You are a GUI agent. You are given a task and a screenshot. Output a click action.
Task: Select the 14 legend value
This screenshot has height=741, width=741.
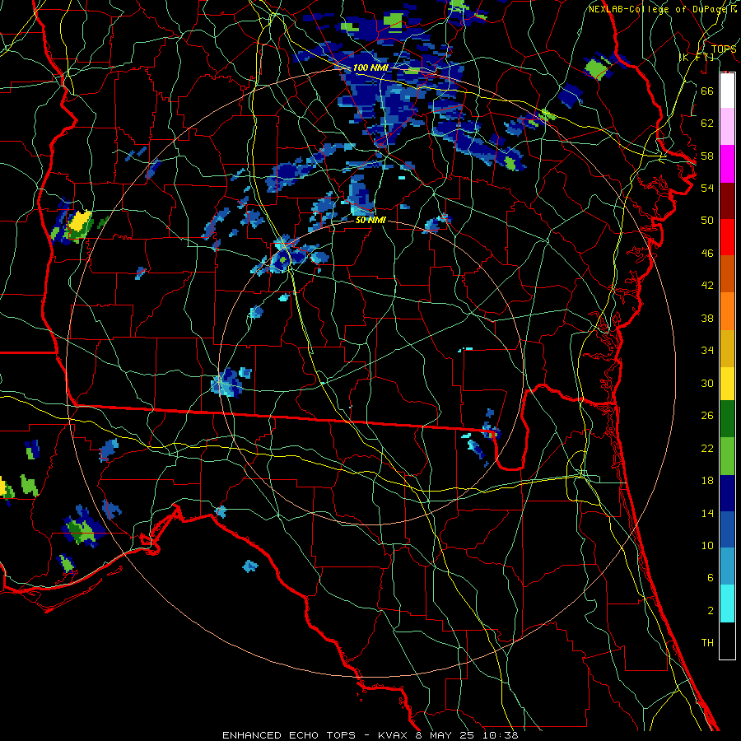click(x=707, y=513)
